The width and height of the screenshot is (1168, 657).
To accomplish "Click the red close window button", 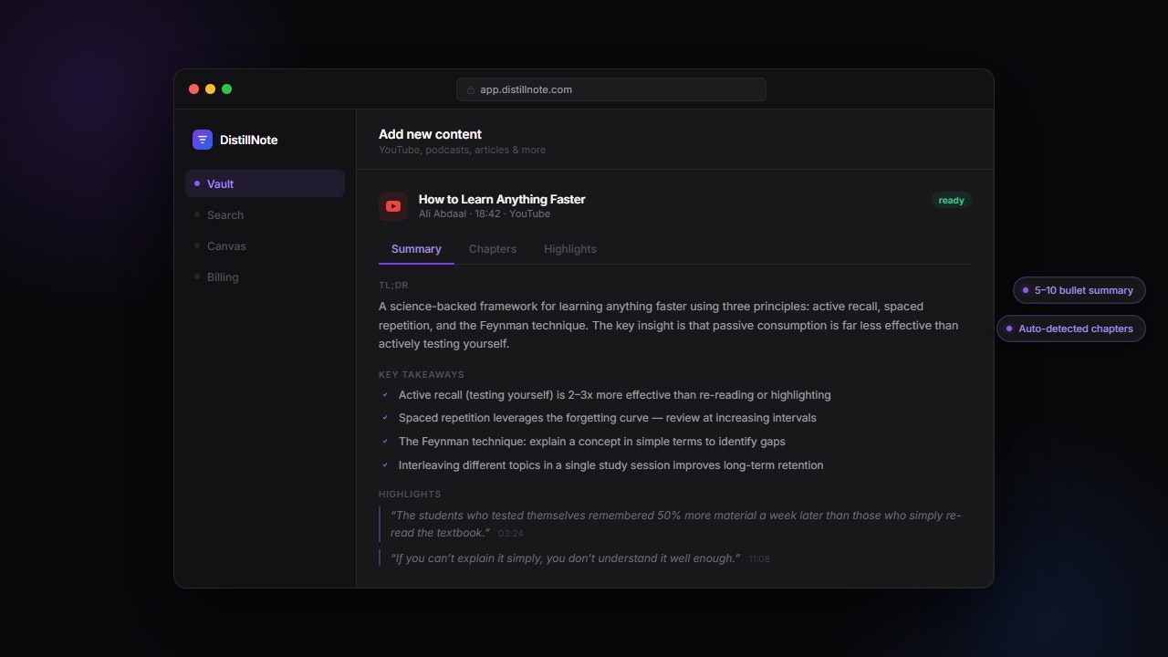I will 193,89.
